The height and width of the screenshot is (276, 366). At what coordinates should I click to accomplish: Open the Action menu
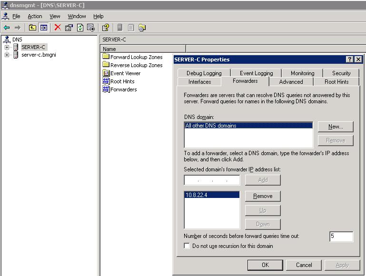(35, 16)
